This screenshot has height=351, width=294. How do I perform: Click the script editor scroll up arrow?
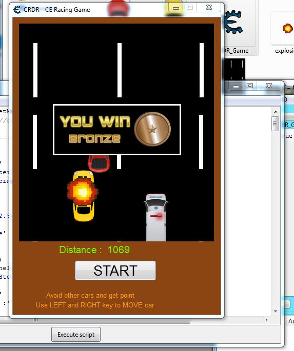coord(276,112)
